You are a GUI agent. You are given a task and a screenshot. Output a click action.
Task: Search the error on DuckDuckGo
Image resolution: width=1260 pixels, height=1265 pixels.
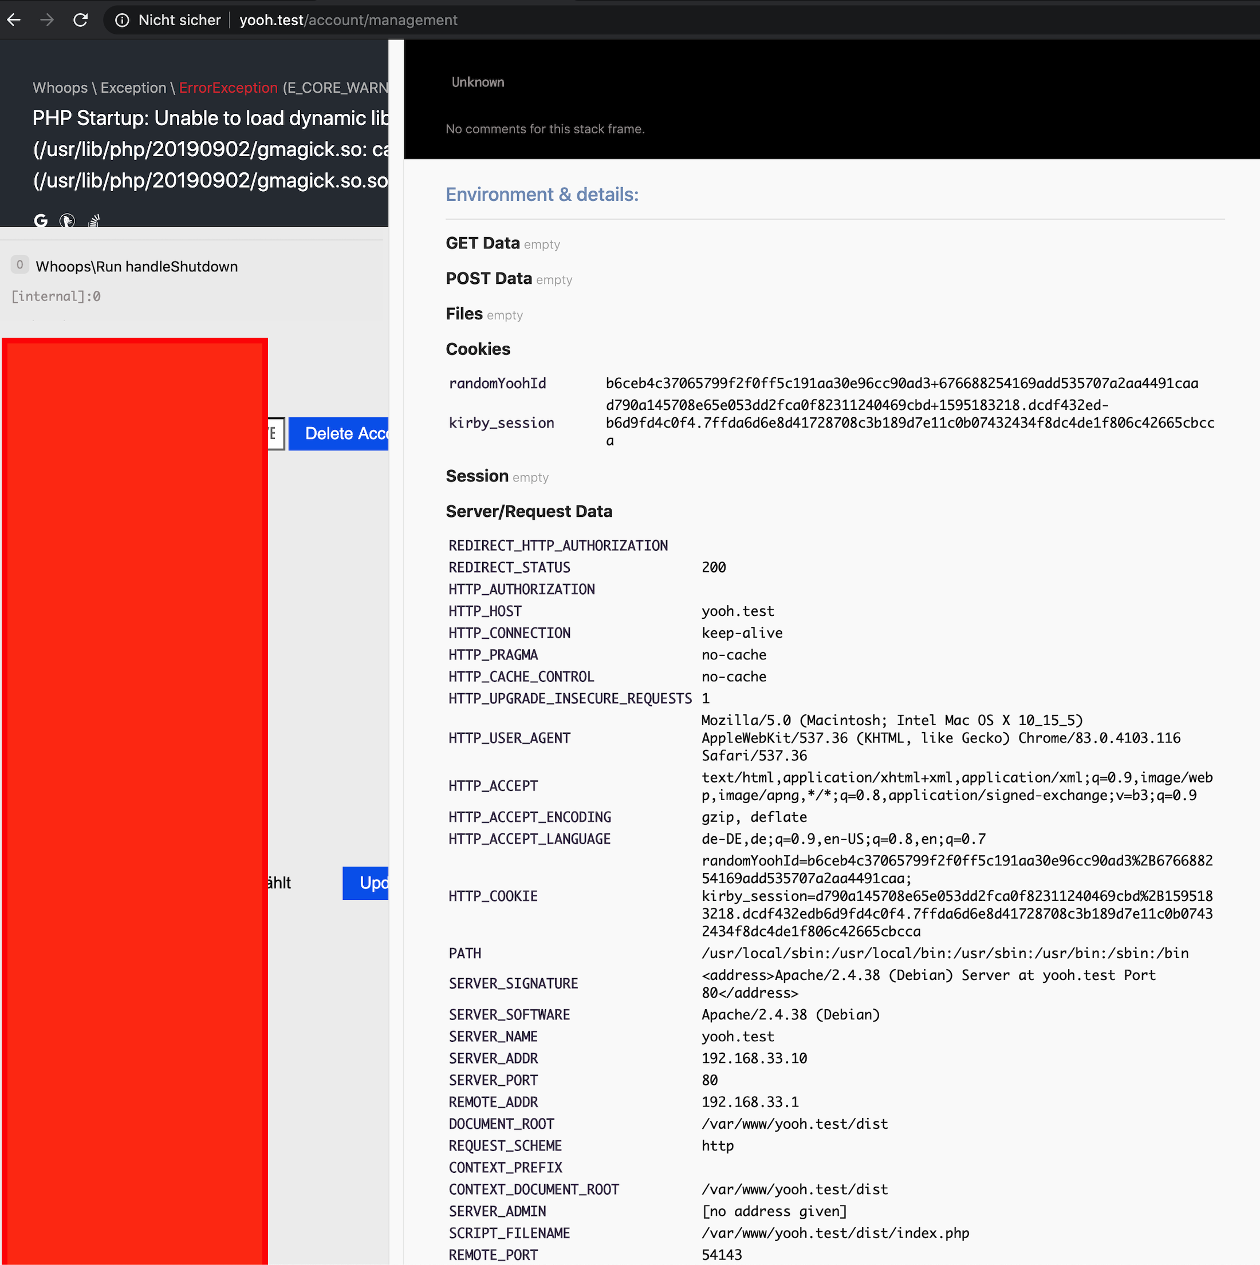coord(67,220)
